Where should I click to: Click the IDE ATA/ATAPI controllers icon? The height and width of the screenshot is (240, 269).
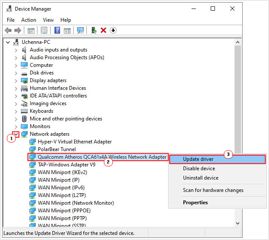click(x=24, y=96)
